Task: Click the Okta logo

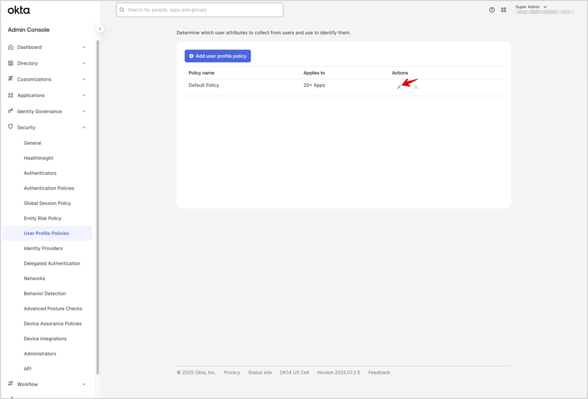Action: pyautogui.click(x=19, y=10)
